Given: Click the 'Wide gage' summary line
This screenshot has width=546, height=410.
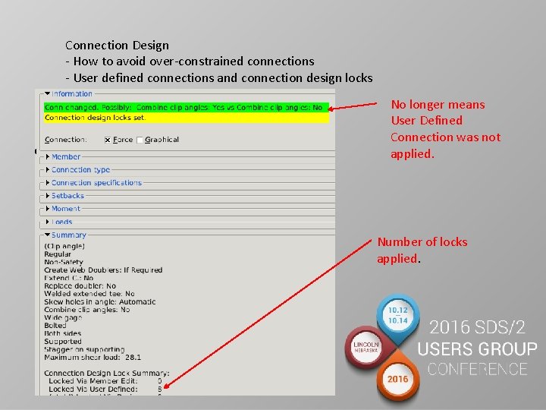Looking at the screenshot, I should [x=63, y=317].
